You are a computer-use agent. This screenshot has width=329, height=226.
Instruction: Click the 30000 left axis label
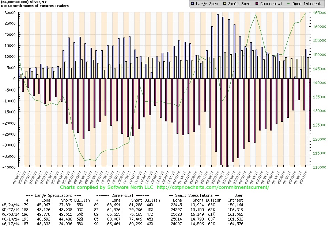(10, 13)
